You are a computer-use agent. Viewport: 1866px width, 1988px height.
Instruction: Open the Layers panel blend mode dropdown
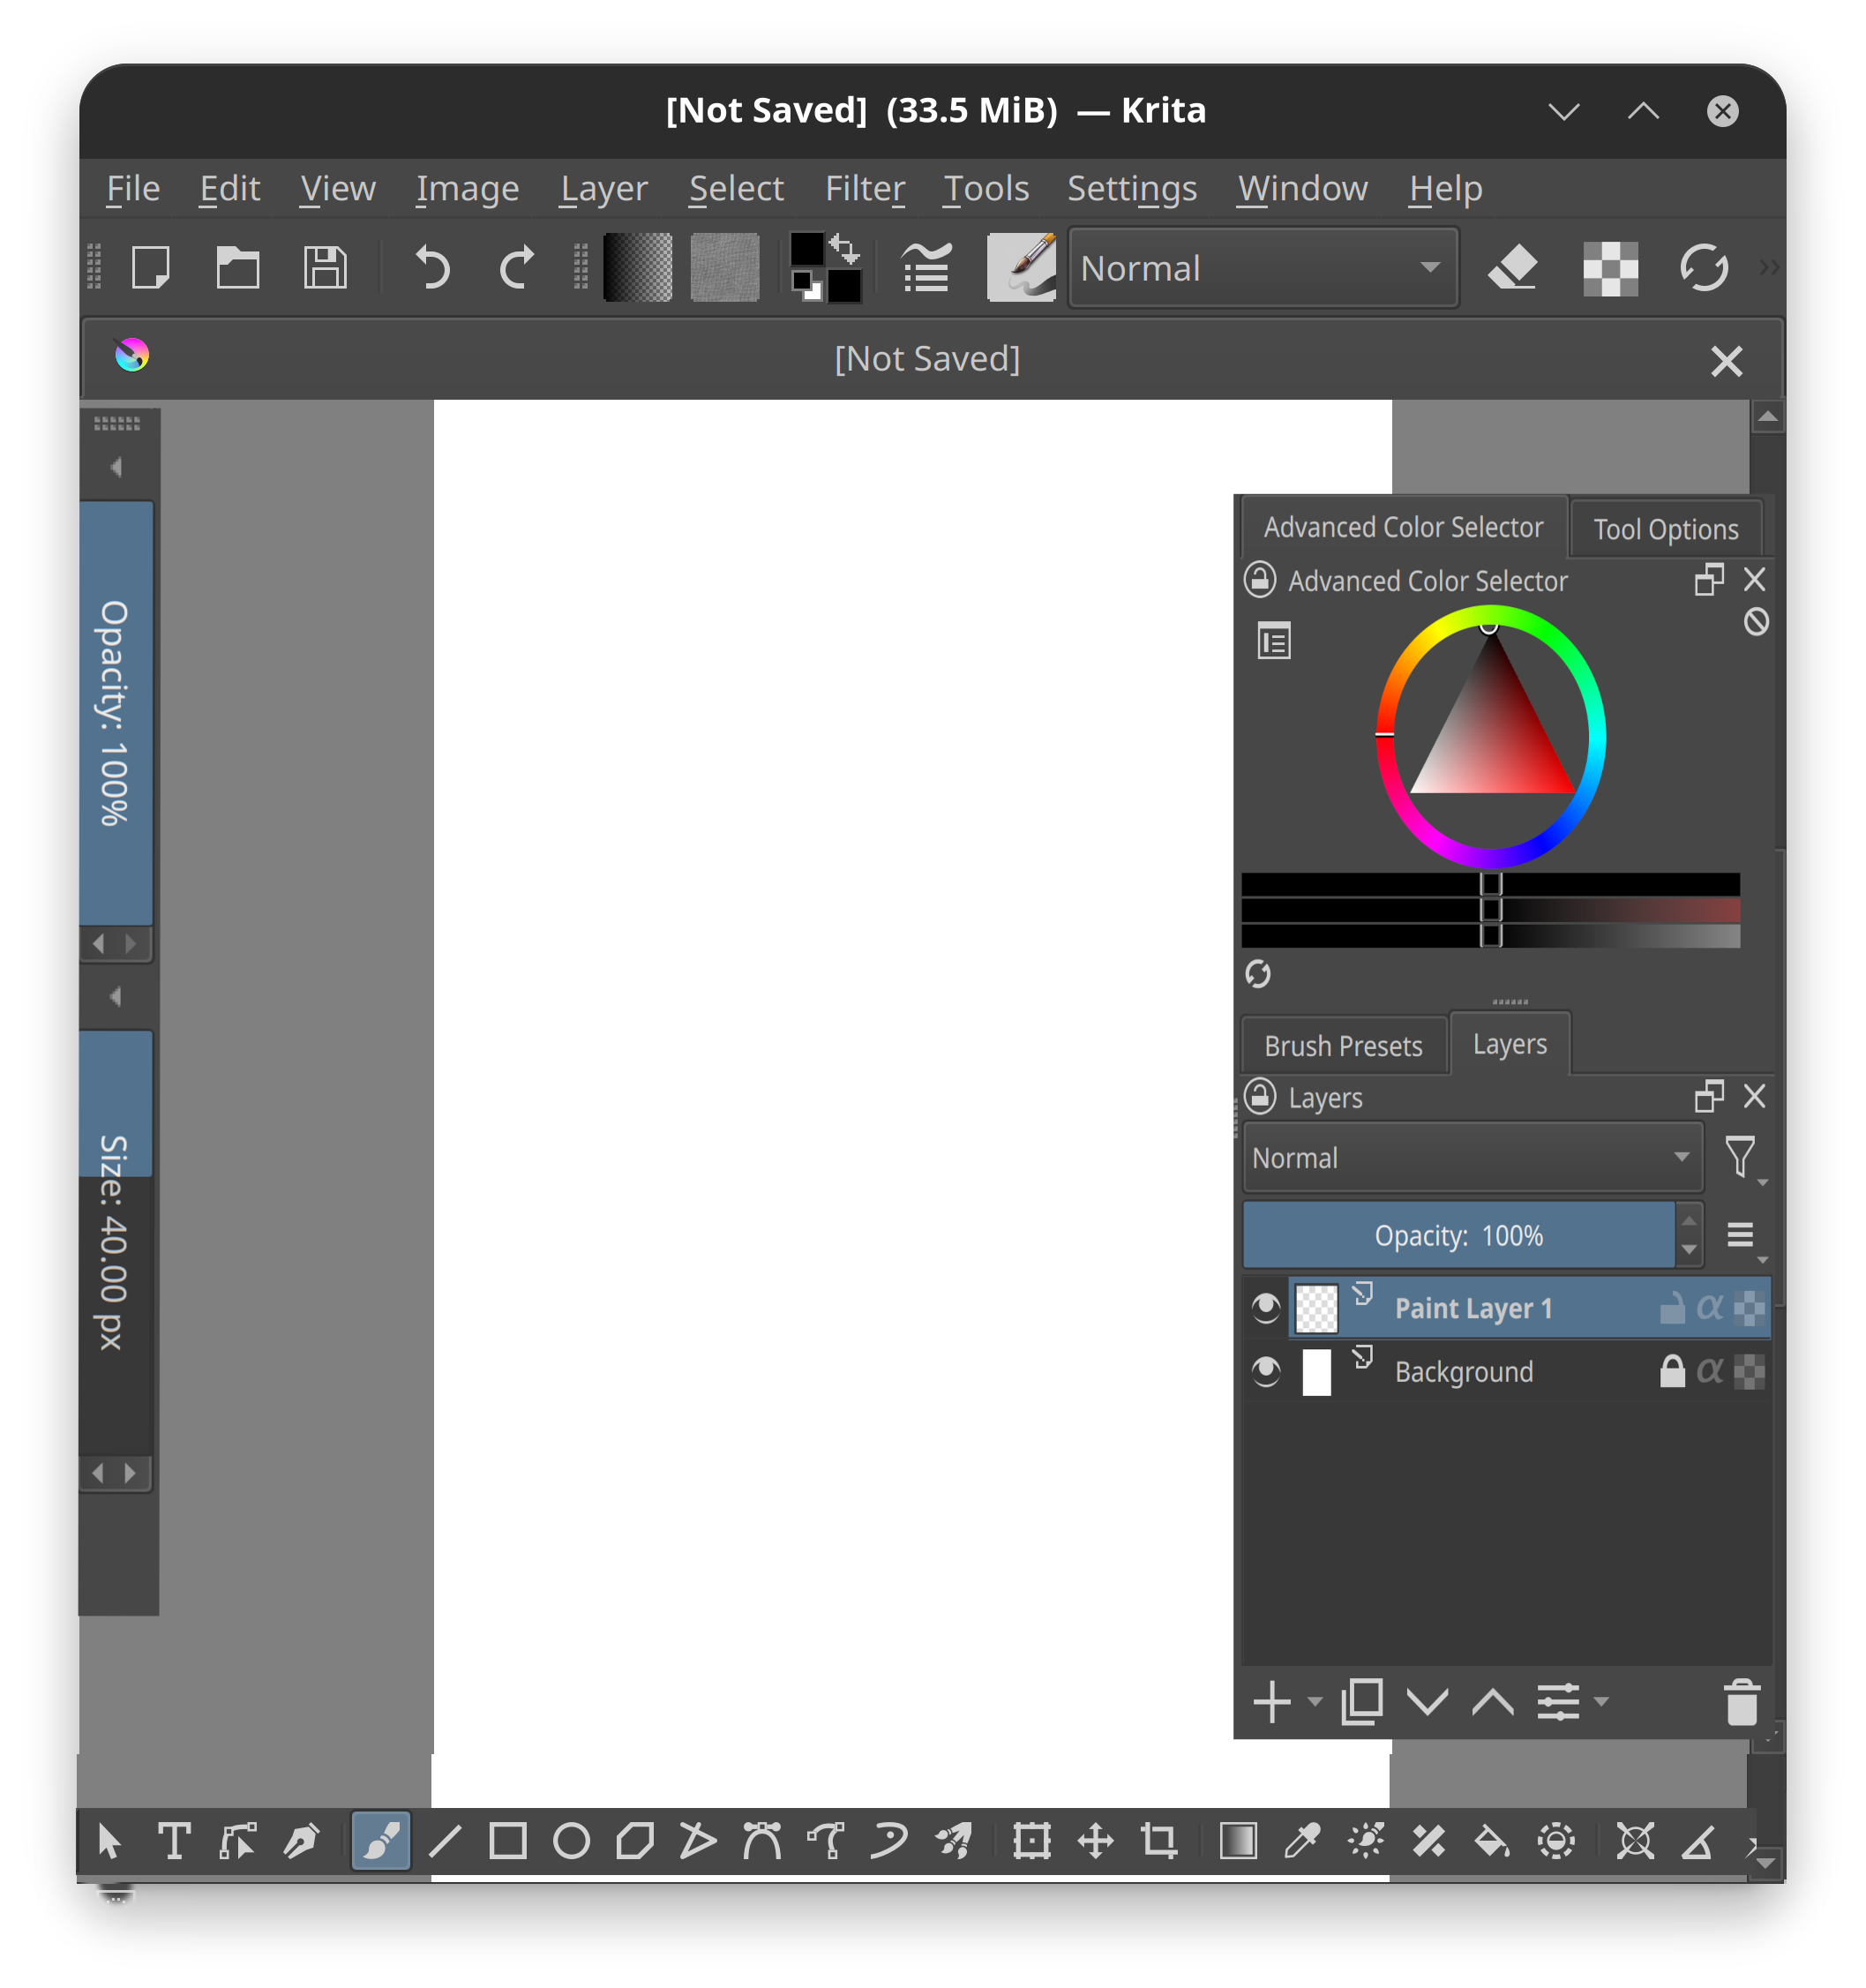1471,1158
